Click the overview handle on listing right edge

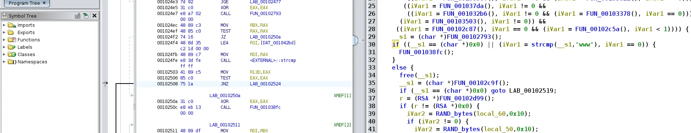tap(355, 40)
